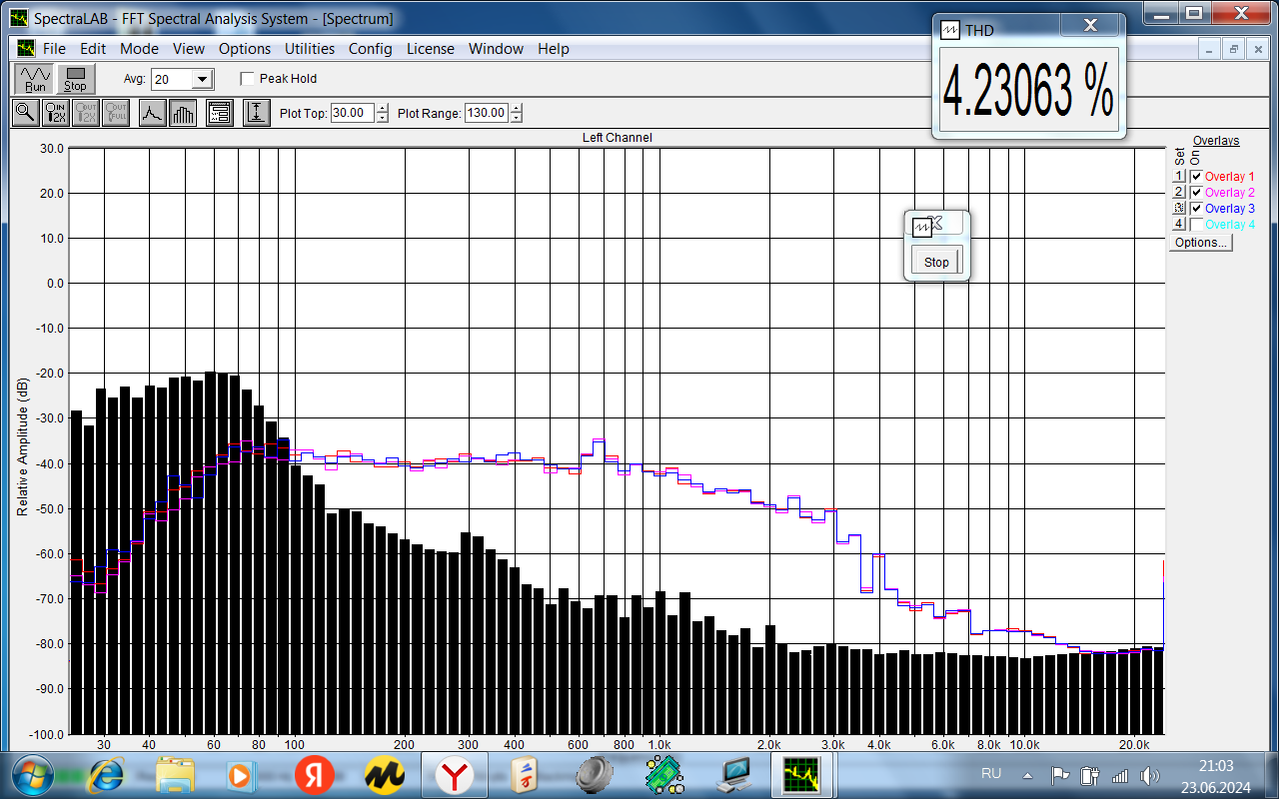Screen dimensions: 1279x799
Task: Switch to line graph plot style
Action: point(152,113)
